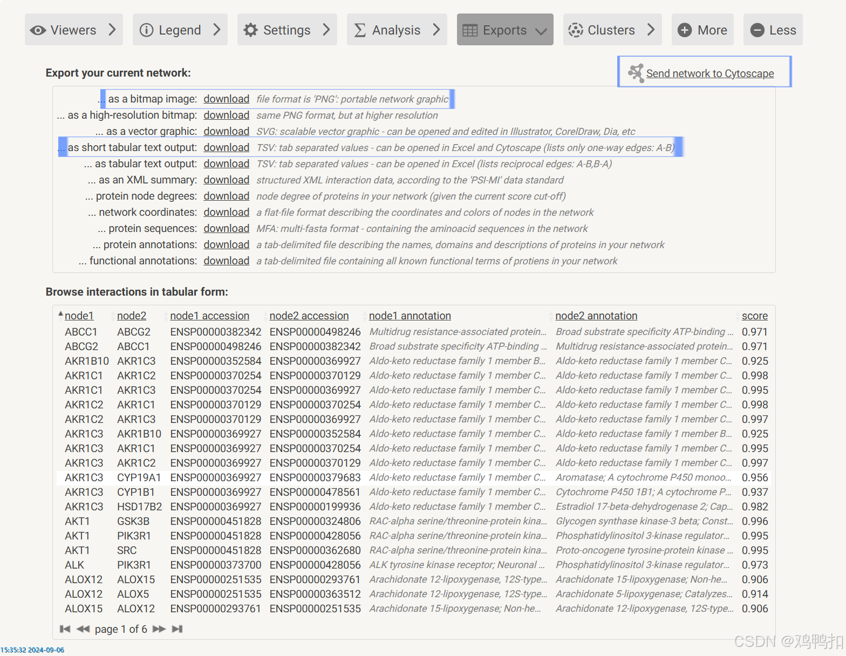Open the Settings tab

click(287, 30)
